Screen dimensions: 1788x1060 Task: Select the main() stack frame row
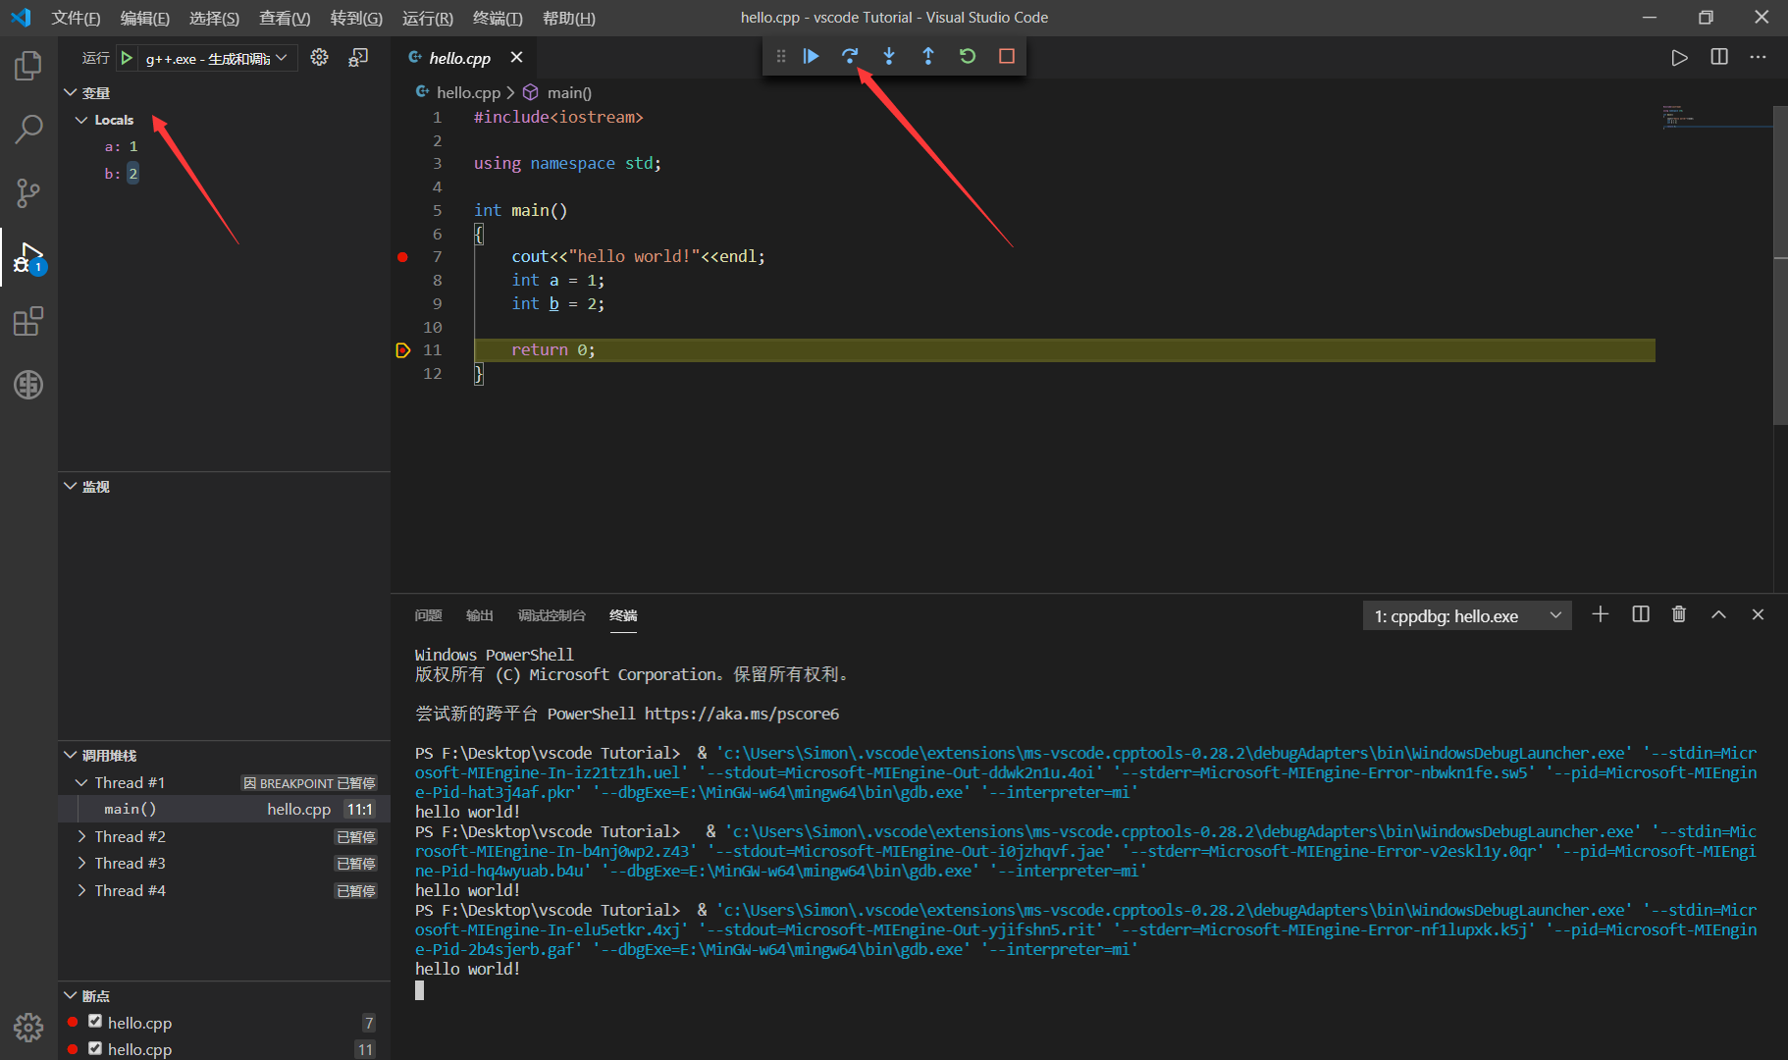[x=225, y=809]
